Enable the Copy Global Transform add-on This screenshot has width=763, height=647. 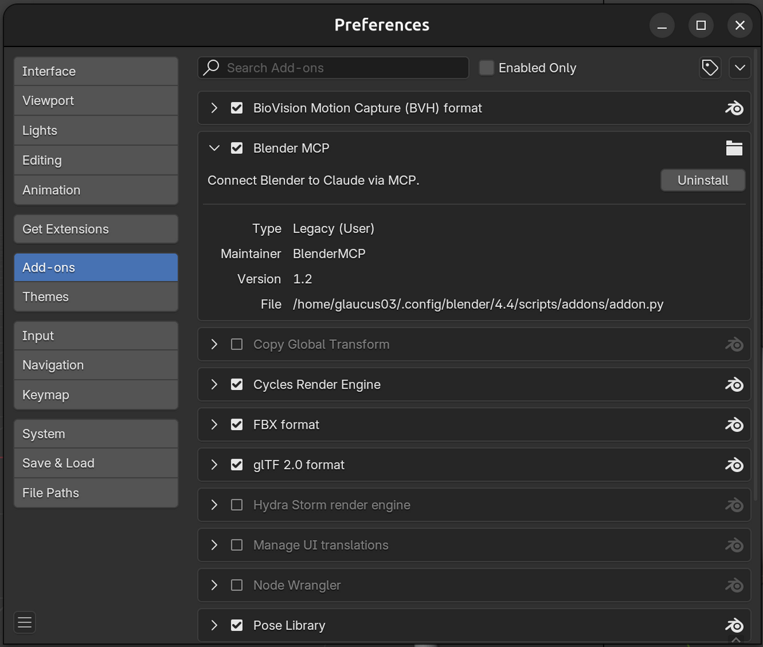(x=237, y=344)
